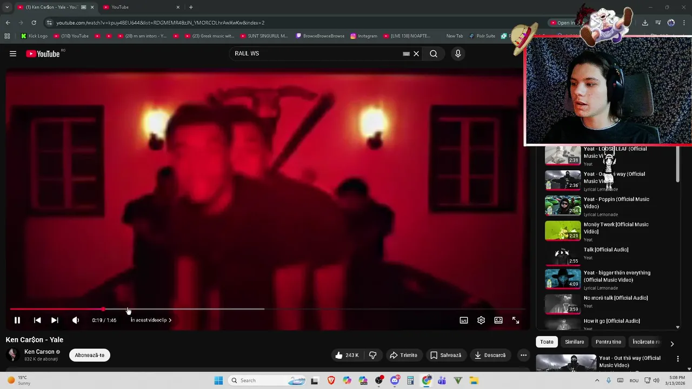692x389 pixels.
Task: Show more filter chips with right arrow
Action: tap(672, 344)
